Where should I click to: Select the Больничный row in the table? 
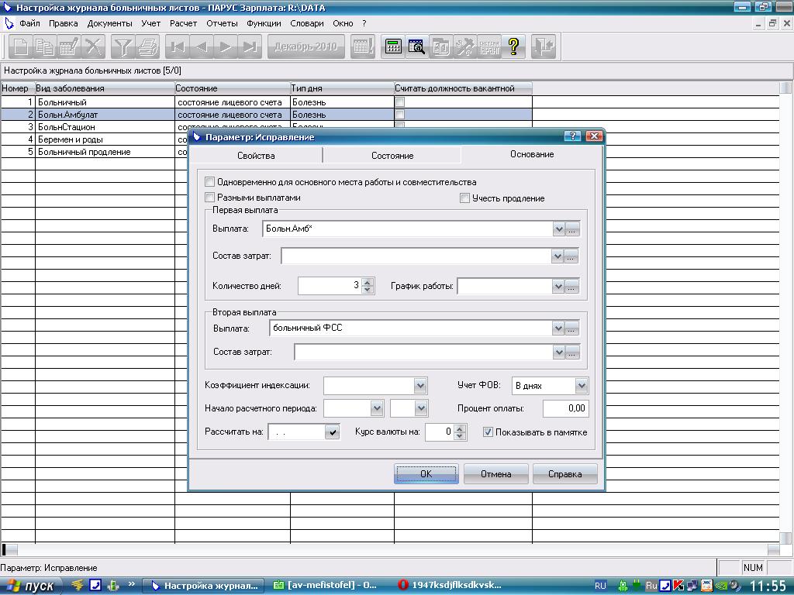click(267, 102)
